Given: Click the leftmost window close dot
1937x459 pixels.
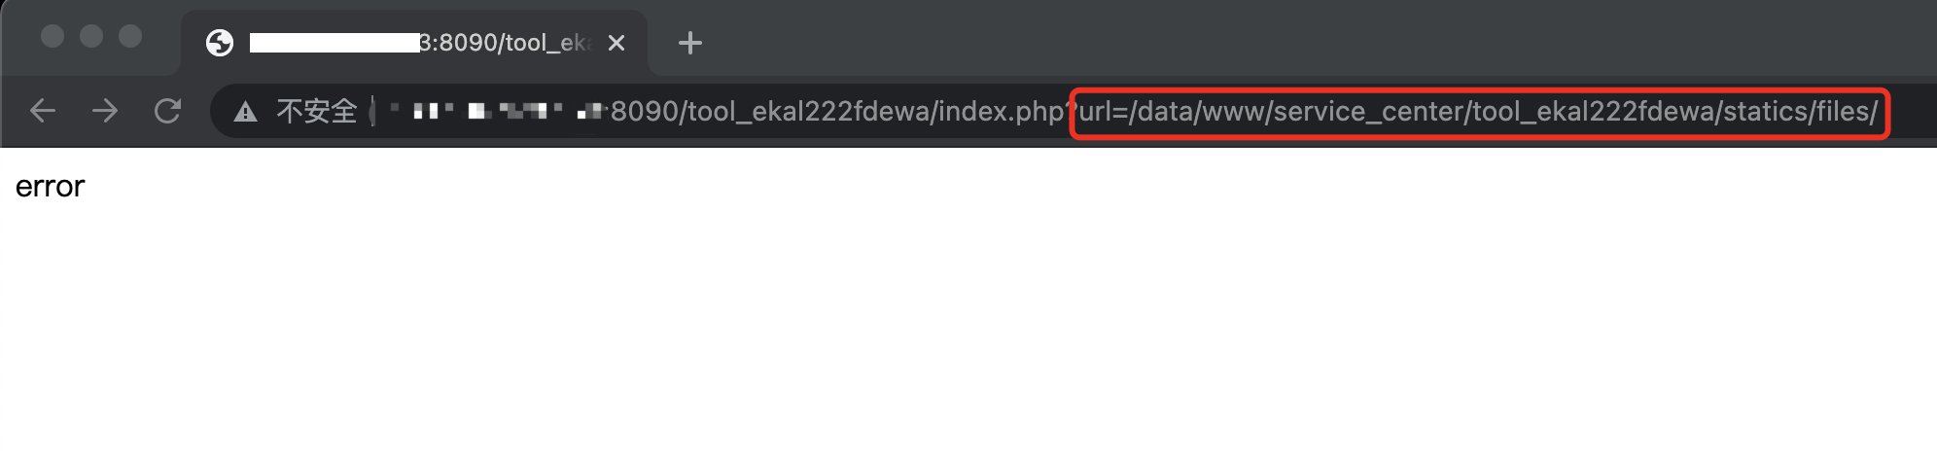Looking at the screenshot, I should 53,36.
